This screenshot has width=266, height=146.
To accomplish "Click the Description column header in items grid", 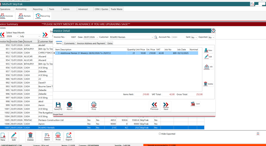I will click(x=93, y=50).
